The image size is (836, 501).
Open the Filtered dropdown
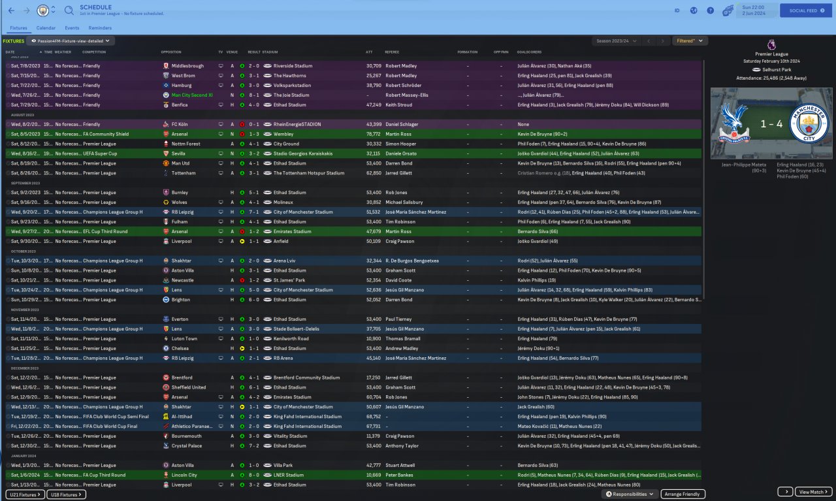(x=691, y=40)
